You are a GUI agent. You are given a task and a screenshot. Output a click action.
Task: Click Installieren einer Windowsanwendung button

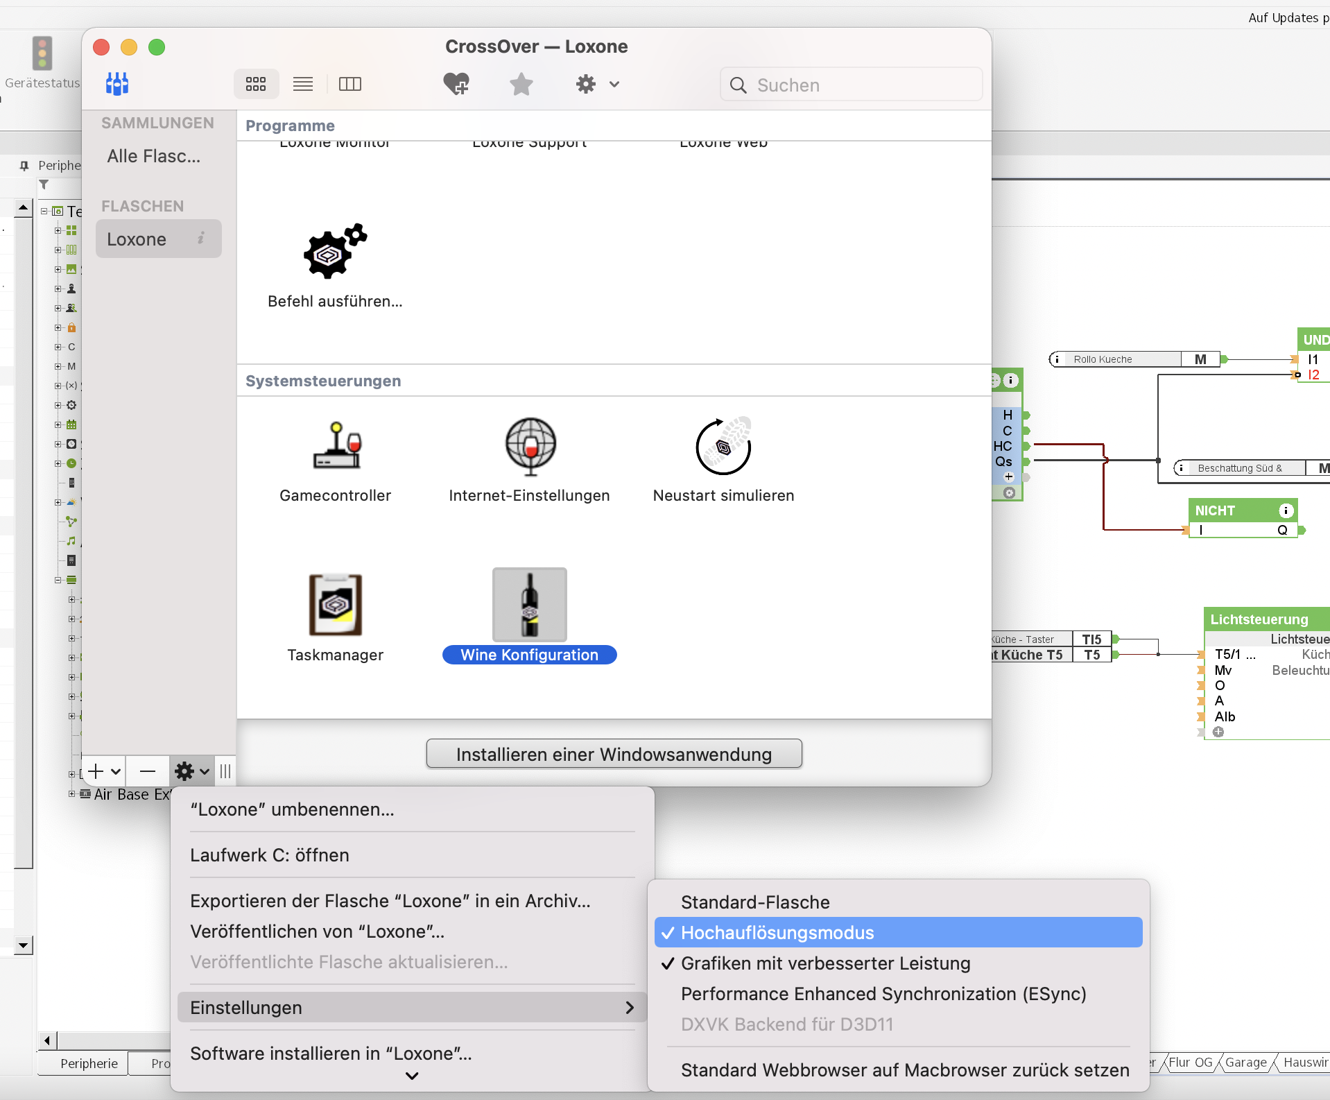point(614,754)
